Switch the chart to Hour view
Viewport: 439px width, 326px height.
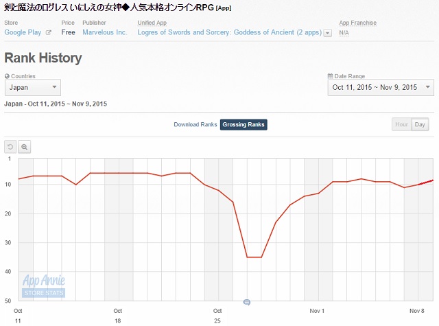401,124
